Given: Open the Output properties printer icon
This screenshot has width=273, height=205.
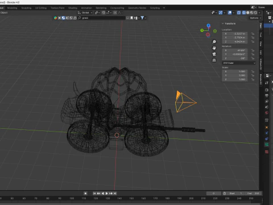Looking at the screenshot, I should point(267,96).
